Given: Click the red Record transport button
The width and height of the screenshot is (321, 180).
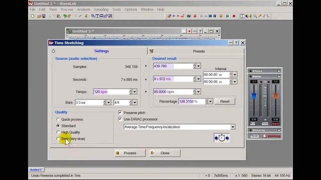Looking at the screenshot, I should coord(234,16).
